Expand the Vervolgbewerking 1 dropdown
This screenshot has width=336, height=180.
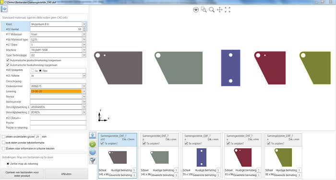pyautogui.click(x=84, y=107)
